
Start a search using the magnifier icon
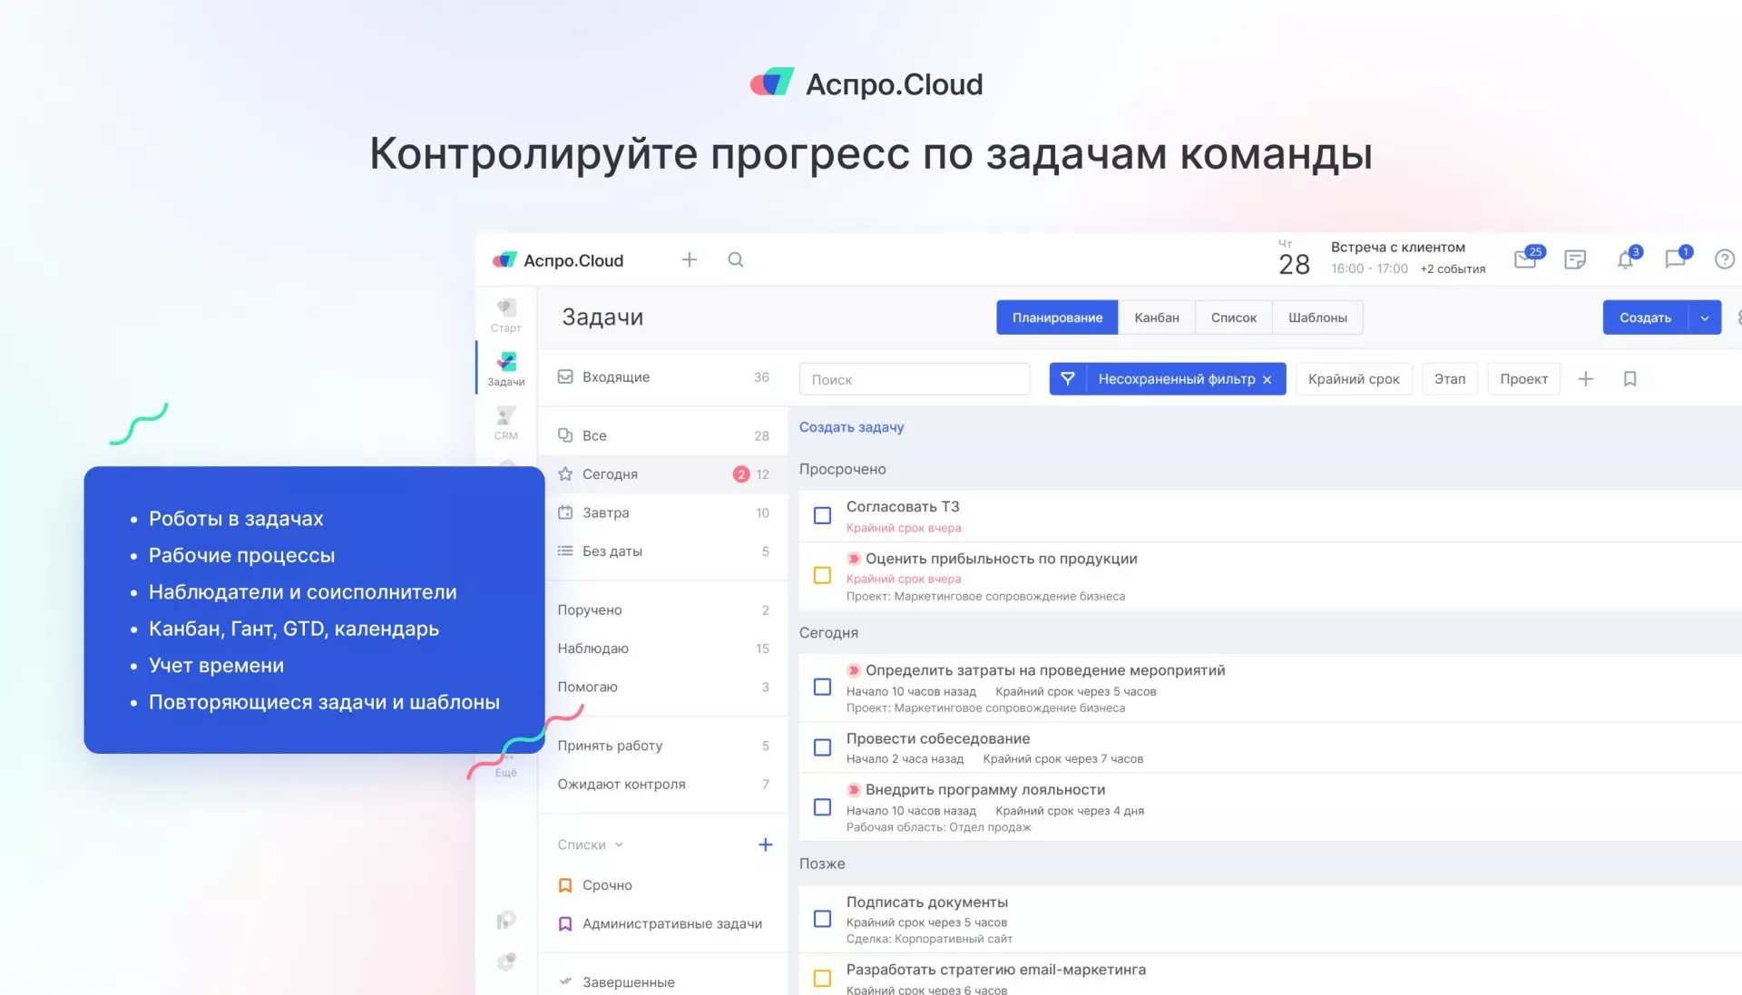click(x=735, y=259)
